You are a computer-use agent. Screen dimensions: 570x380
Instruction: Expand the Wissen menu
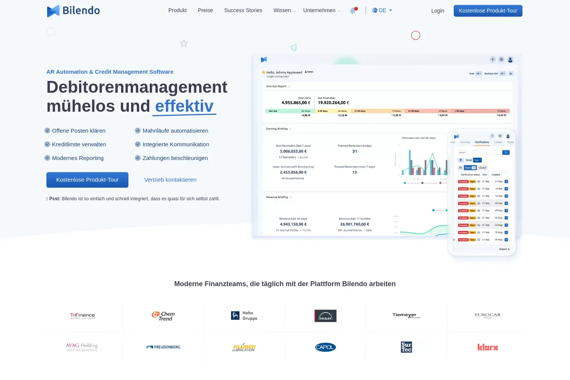tap(284, 10)
